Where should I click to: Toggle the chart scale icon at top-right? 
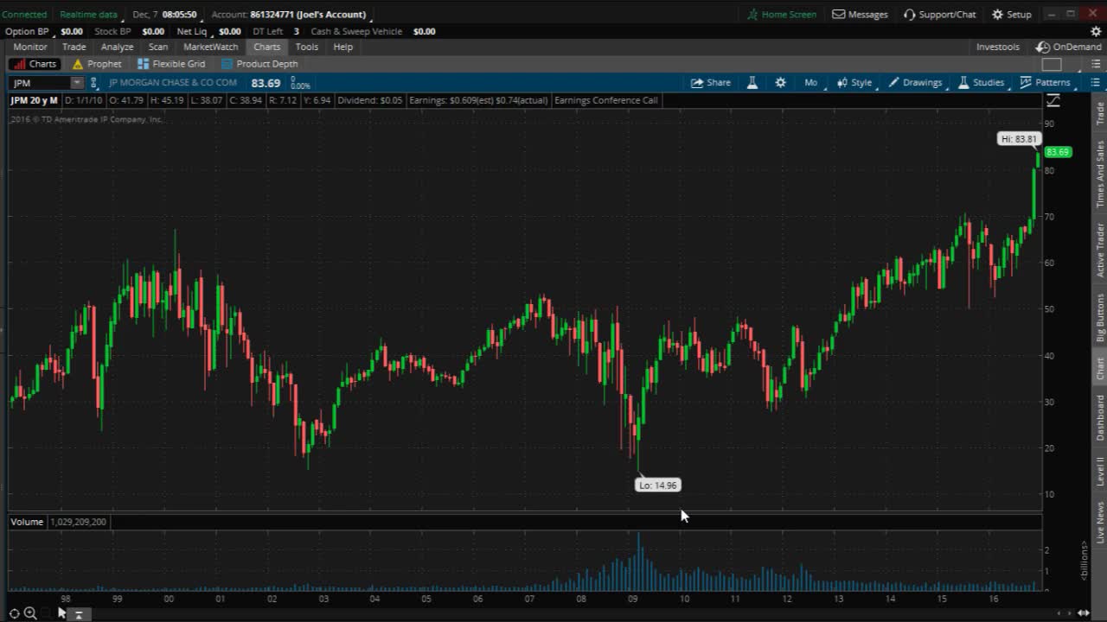pyautogui.click(x=1053, y=100)
